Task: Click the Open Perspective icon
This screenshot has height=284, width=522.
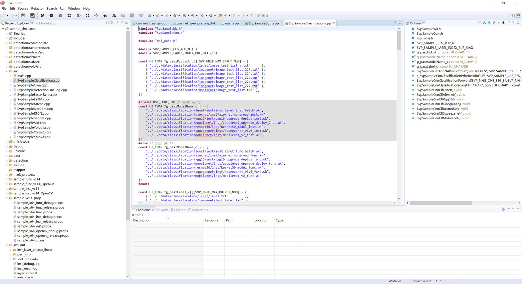Action: [x=512, y=15]
